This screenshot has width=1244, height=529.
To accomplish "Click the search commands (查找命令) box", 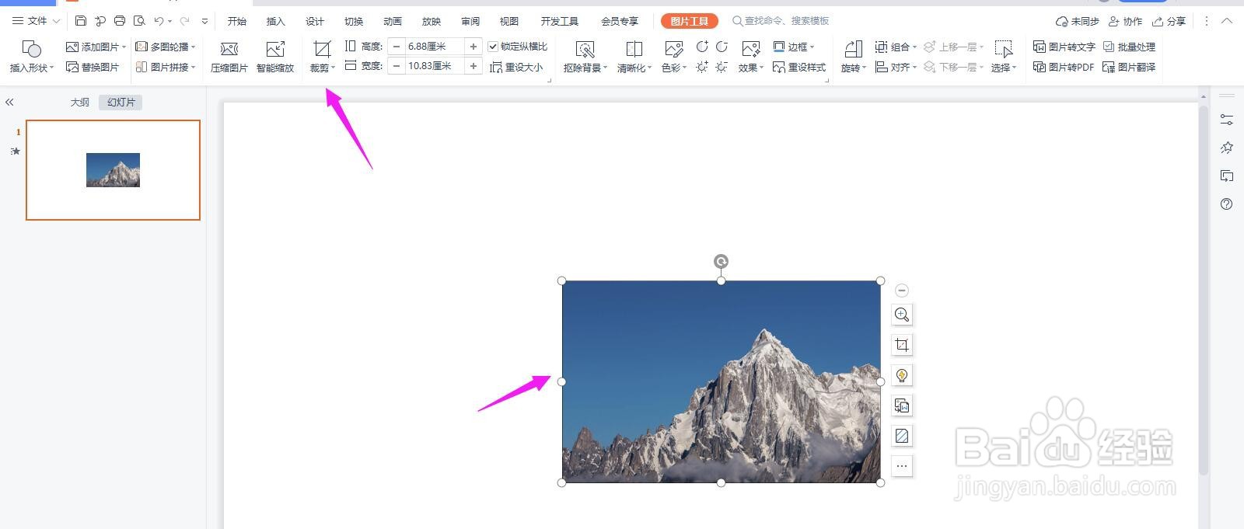I will [781, 21].
